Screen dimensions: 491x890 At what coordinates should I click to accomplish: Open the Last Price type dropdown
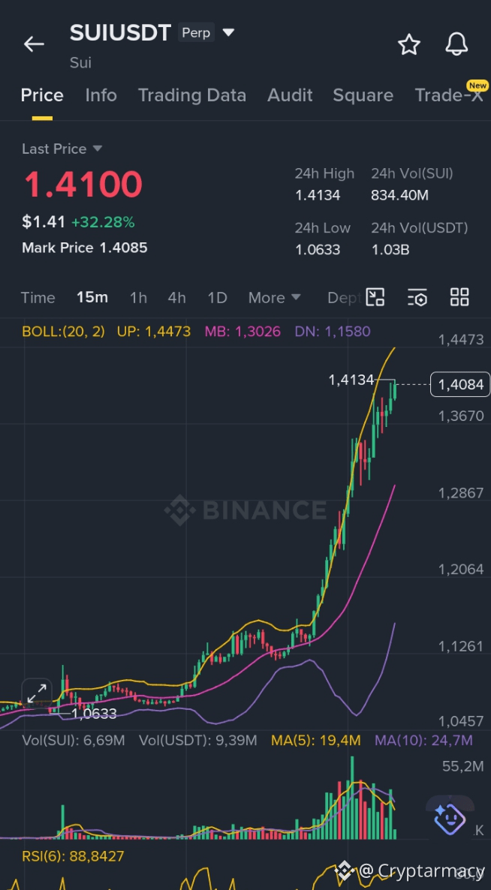(62, 149)
